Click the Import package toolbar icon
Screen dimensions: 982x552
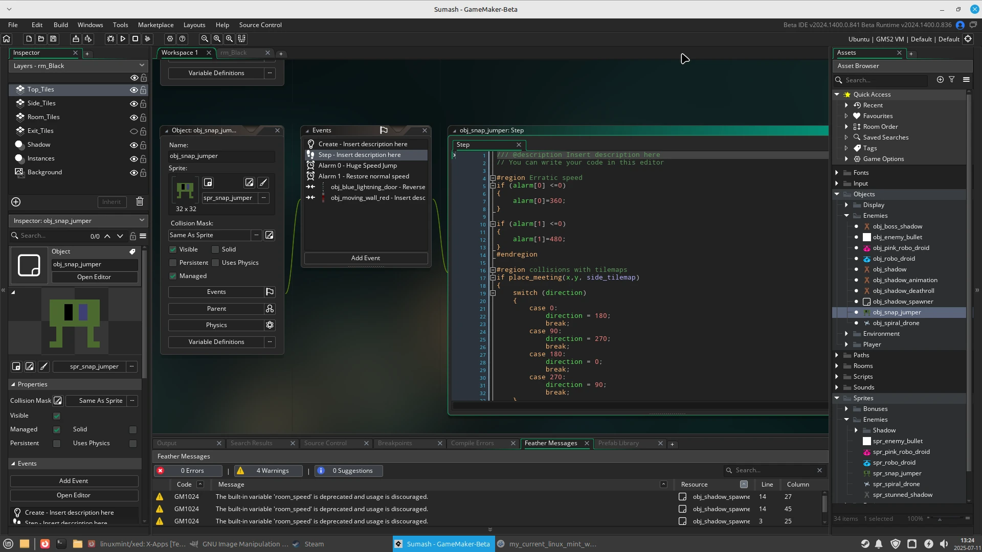[76, 39]
